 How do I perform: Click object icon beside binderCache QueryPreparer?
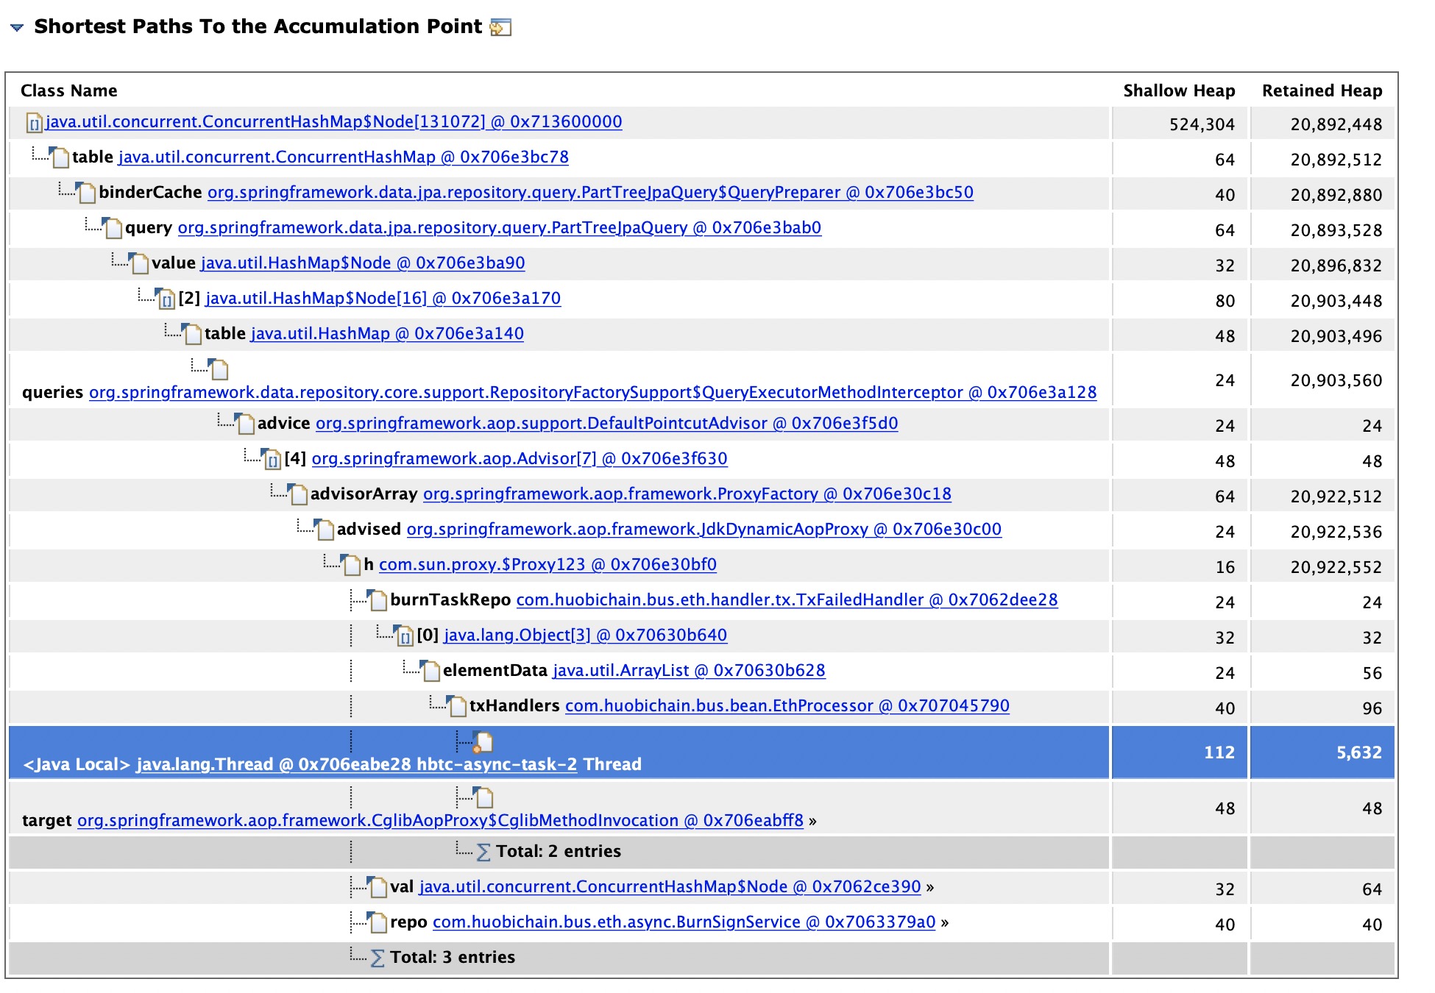pyautogui.click(x=87, y=193)
